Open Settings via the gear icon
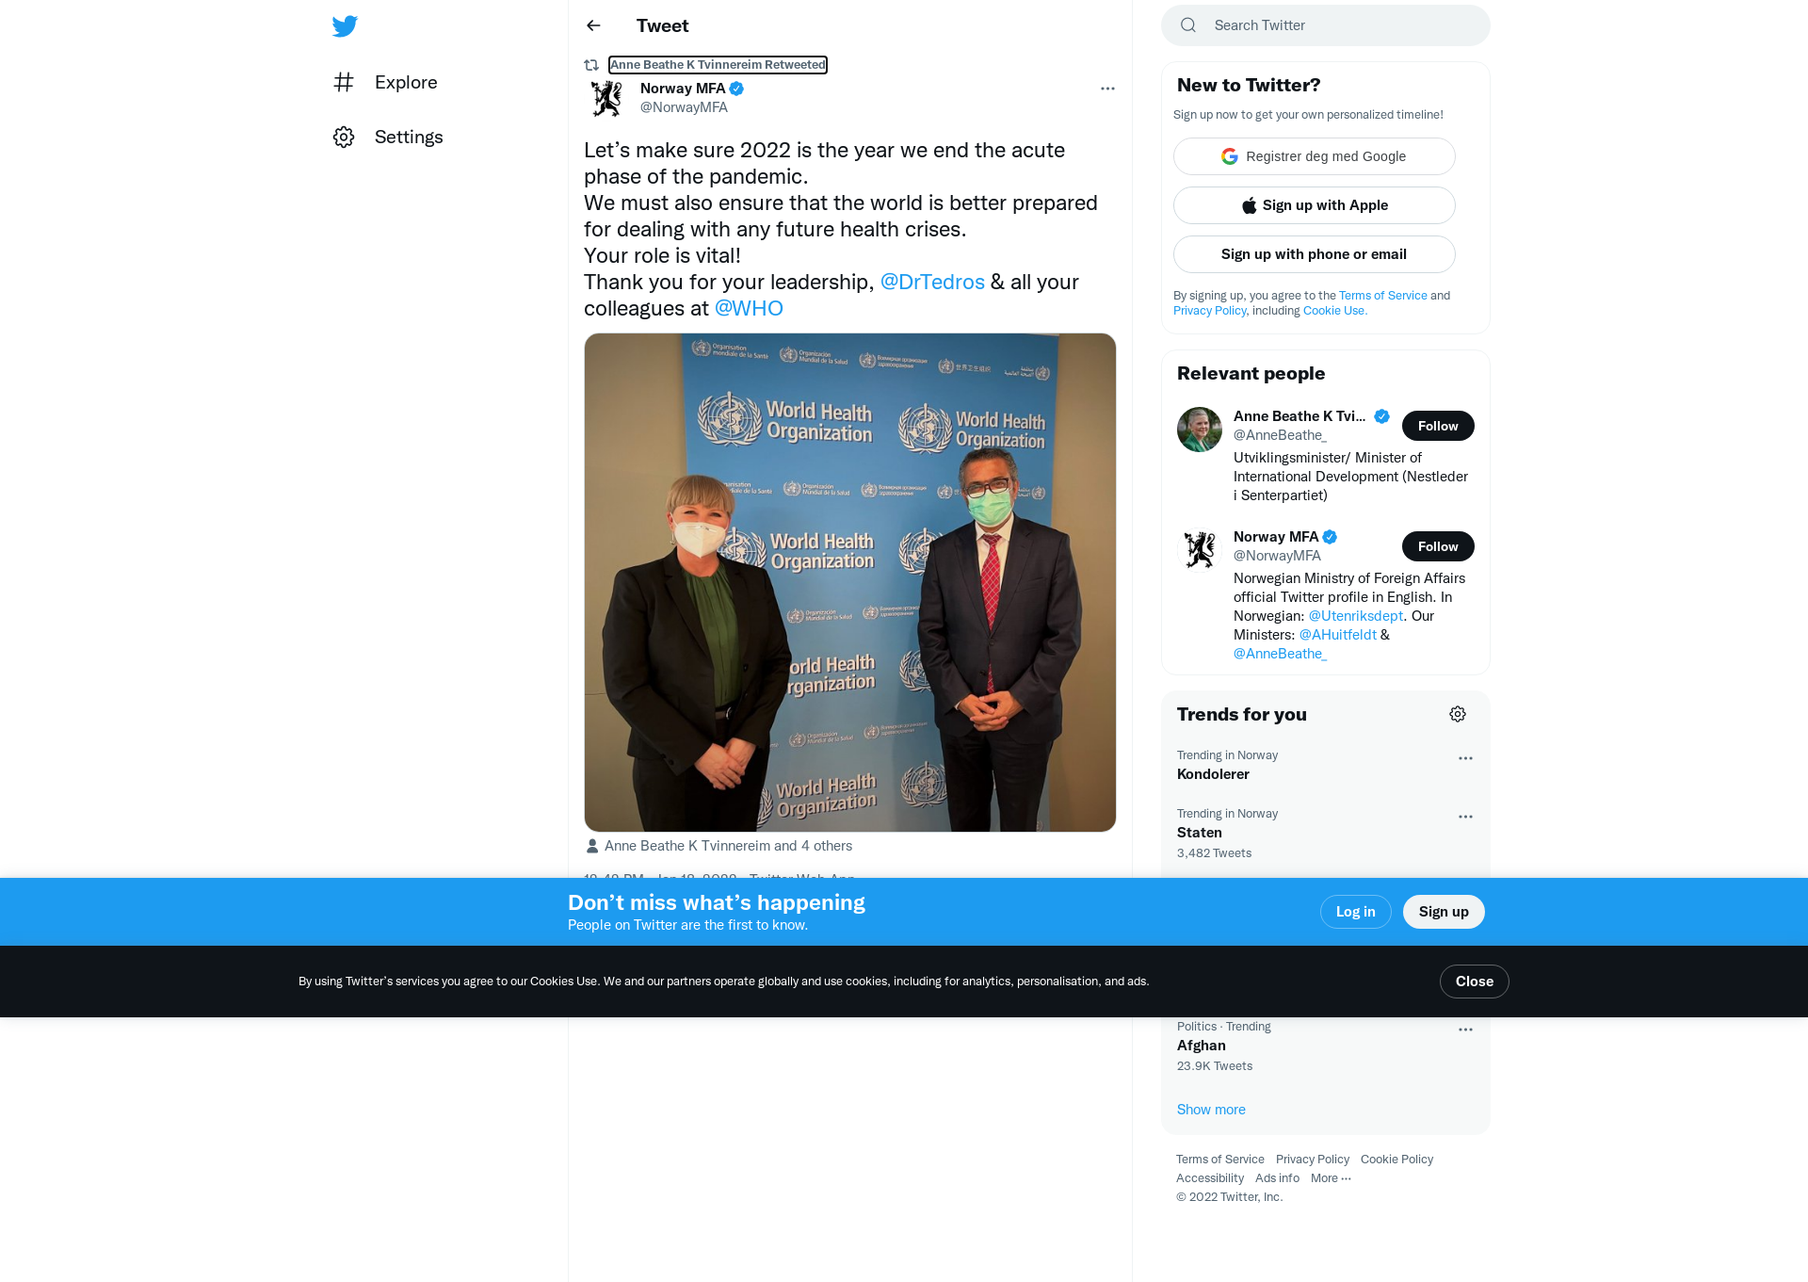 (344, 138)
